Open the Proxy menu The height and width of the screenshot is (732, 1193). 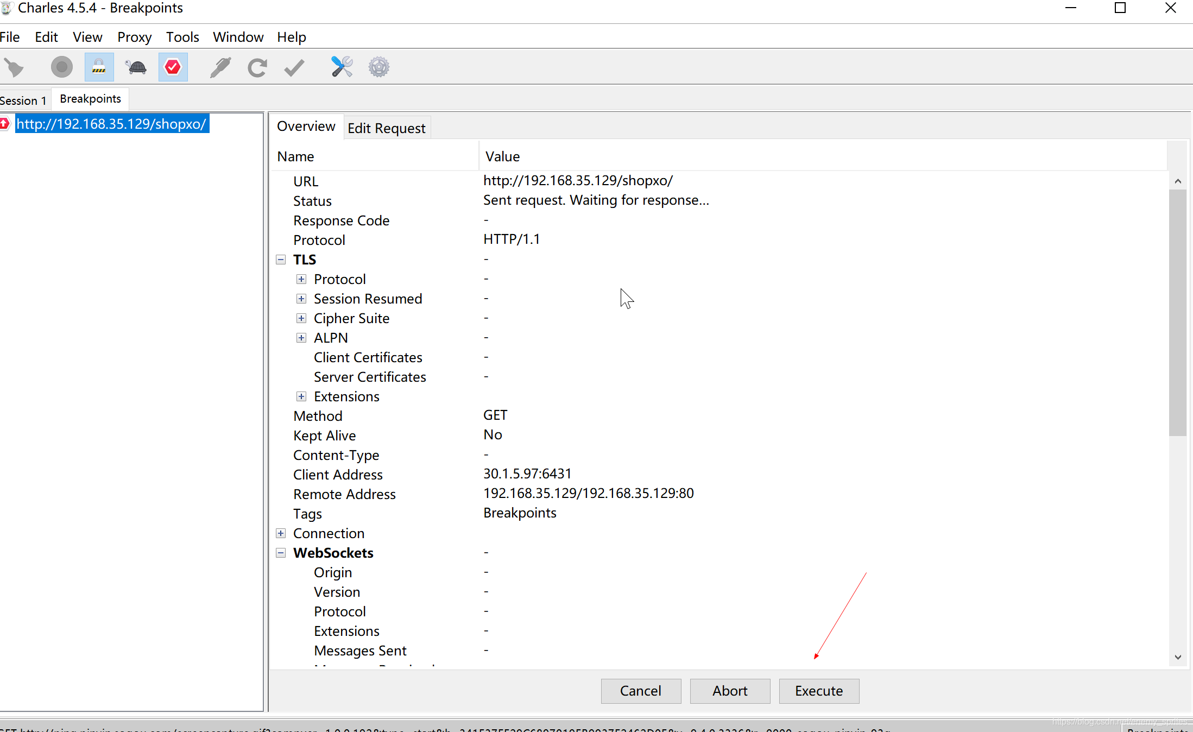tap(134, 36)
